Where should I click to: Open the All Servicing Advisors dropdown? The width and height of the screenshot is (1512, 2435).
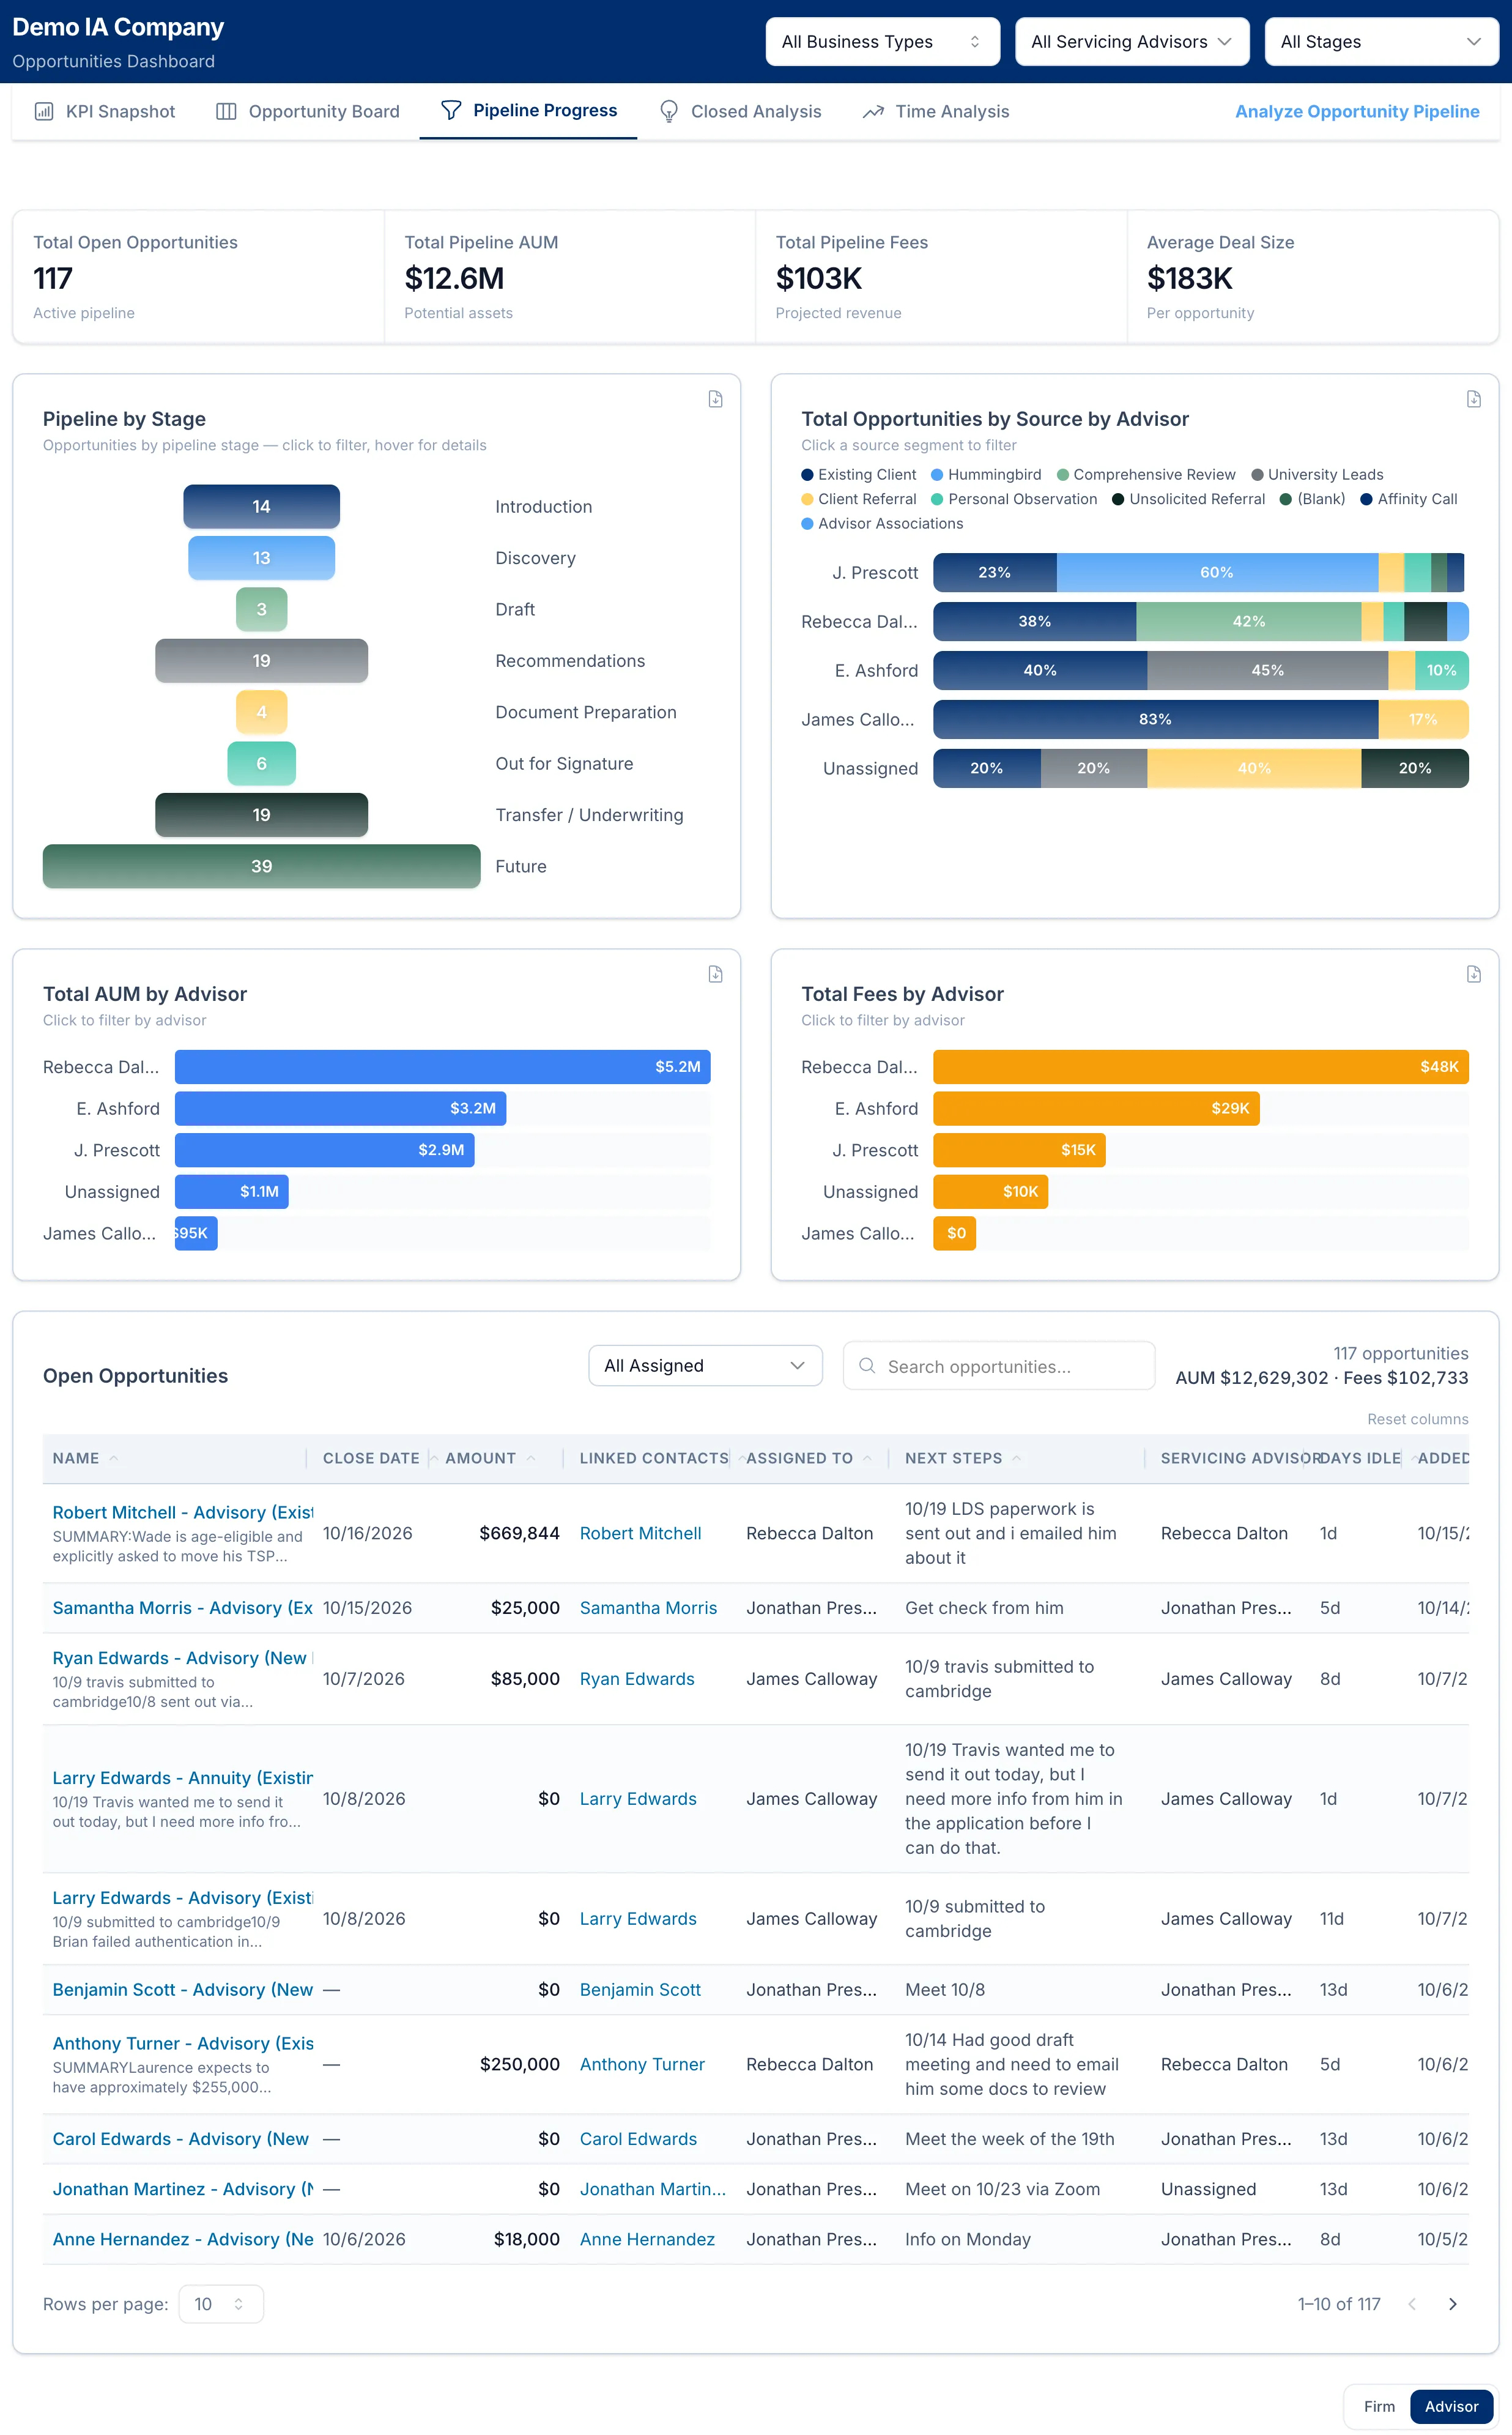point(1132,42)
